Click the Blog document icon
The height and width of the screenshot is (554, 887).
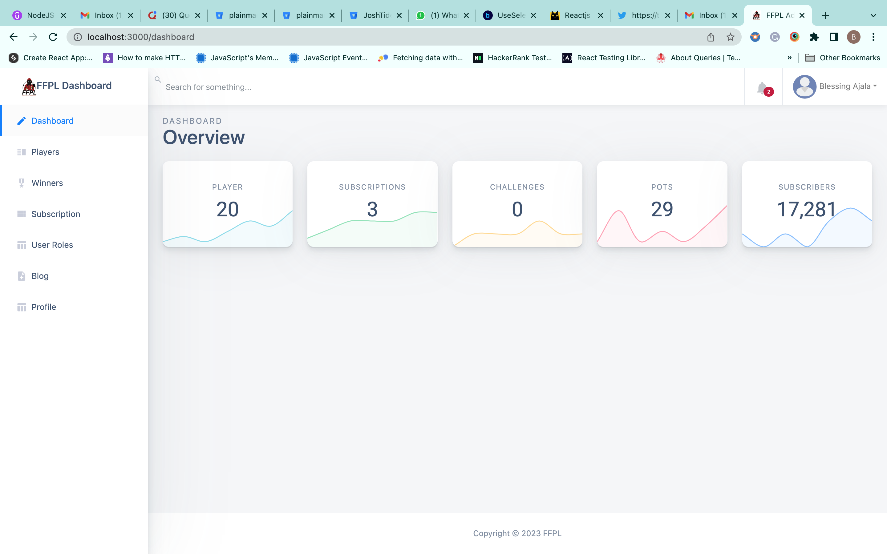[22, 276]
